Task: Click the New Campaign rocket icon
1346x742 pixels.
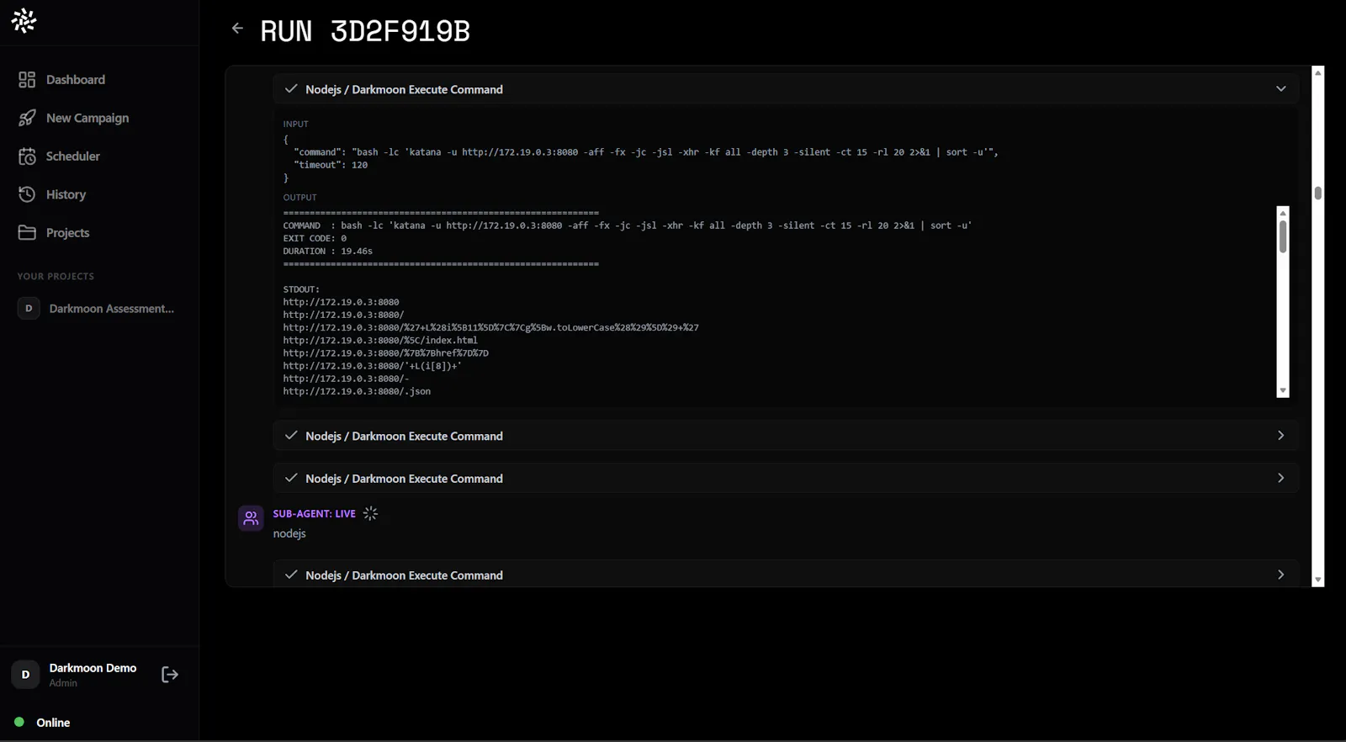Action: tap(27, 118)
